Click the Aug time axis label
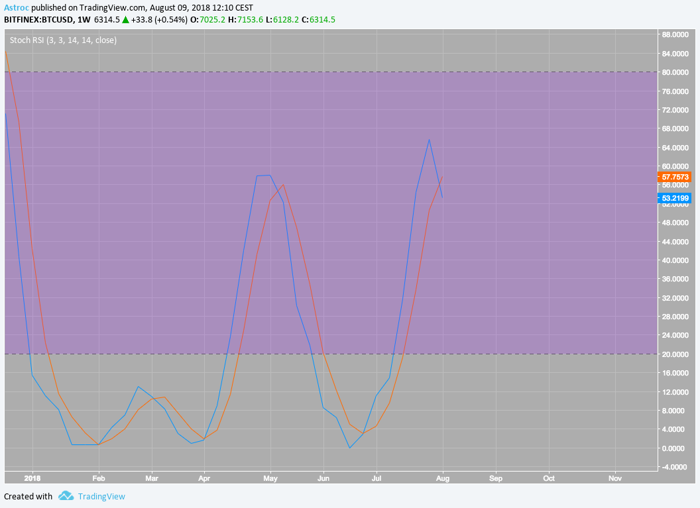Viewport: 700px width, 508px height. pos(442,478)
